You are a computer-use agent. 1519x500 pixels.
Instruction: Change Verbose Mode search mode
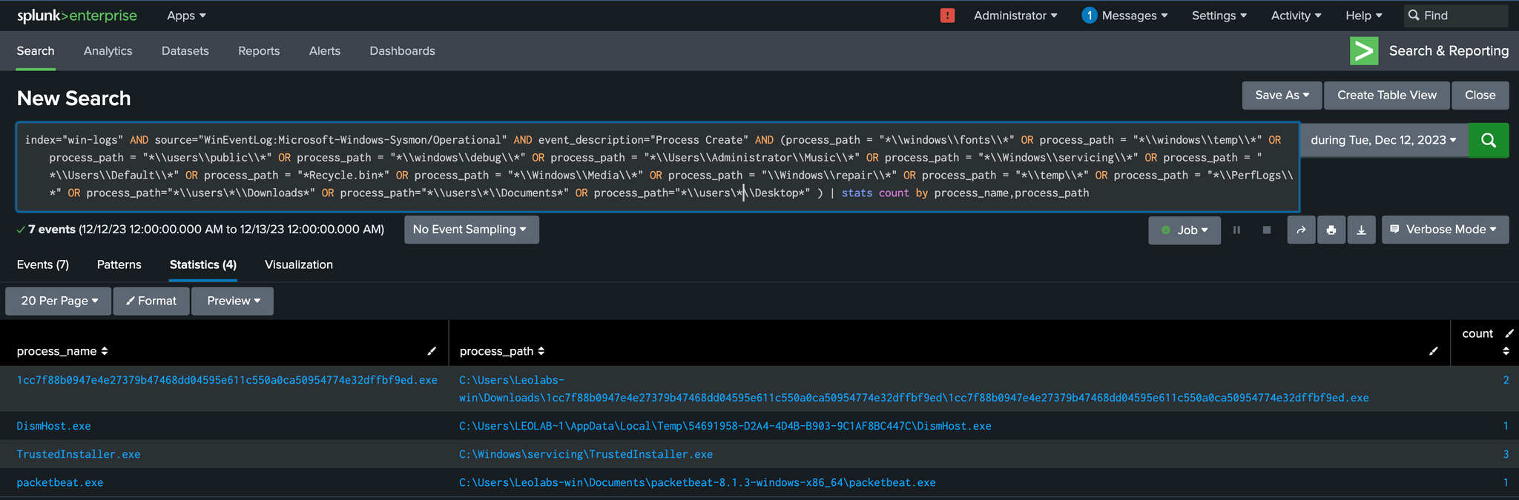1446,230
